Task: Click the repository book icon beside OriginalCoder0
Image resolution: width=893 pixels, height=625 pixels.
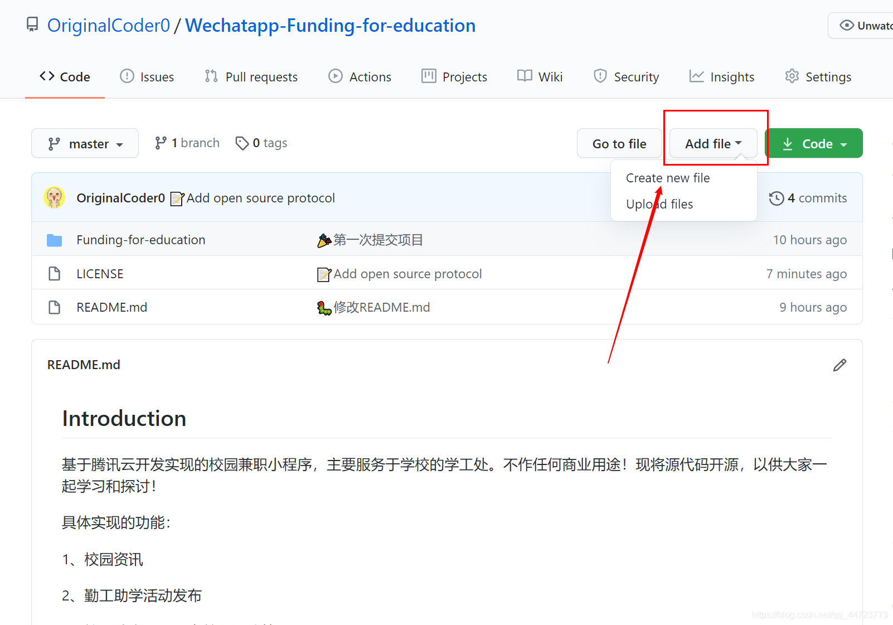Action: click(33, 25)
